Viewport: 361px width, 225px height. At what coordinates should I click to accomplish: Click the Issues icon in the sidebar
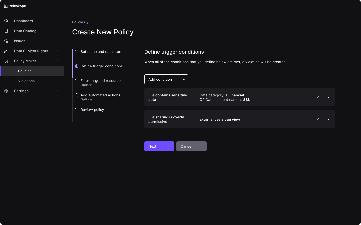(6, 41)
